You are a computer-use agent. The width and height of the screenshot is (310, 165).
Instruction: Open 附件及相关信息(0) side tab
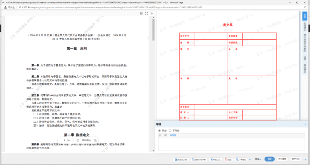pos(305,43)
